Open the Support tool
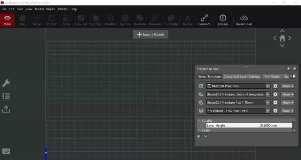This screenshot has width=301, height=160. click(x=95, y=20)
